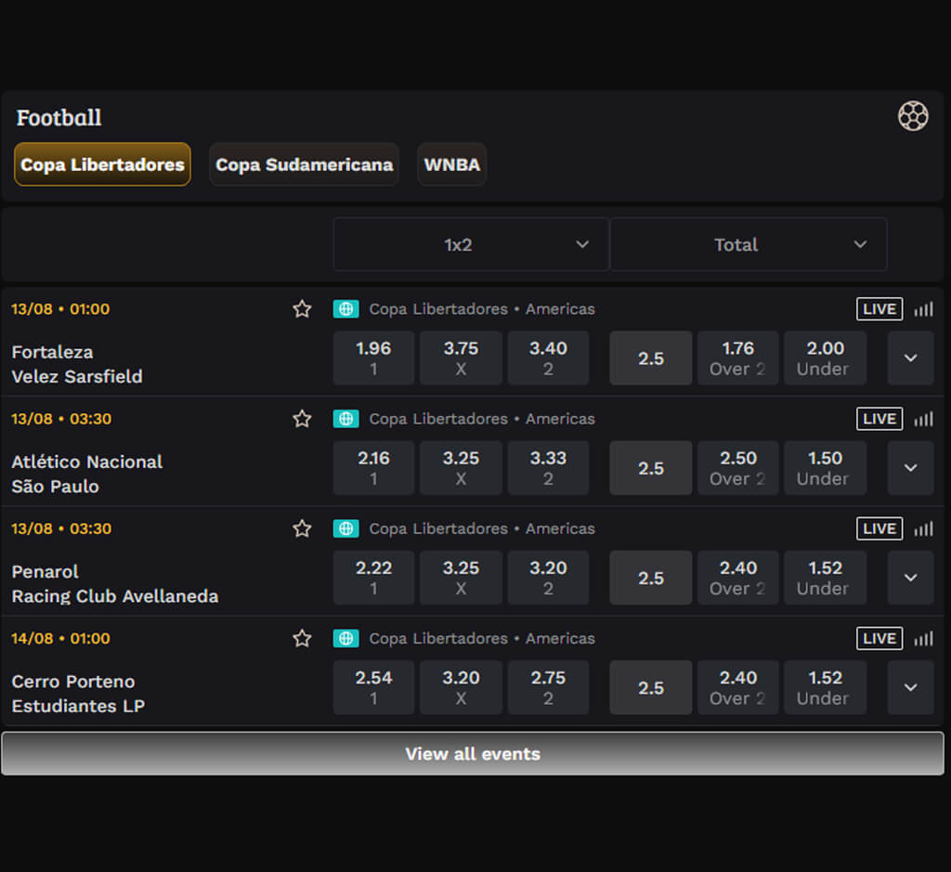Click globe icon in Penarol match row
Image resolution: width=951 pixels, height=872 pixels.
pyautogui.click(x=345, y=528)
